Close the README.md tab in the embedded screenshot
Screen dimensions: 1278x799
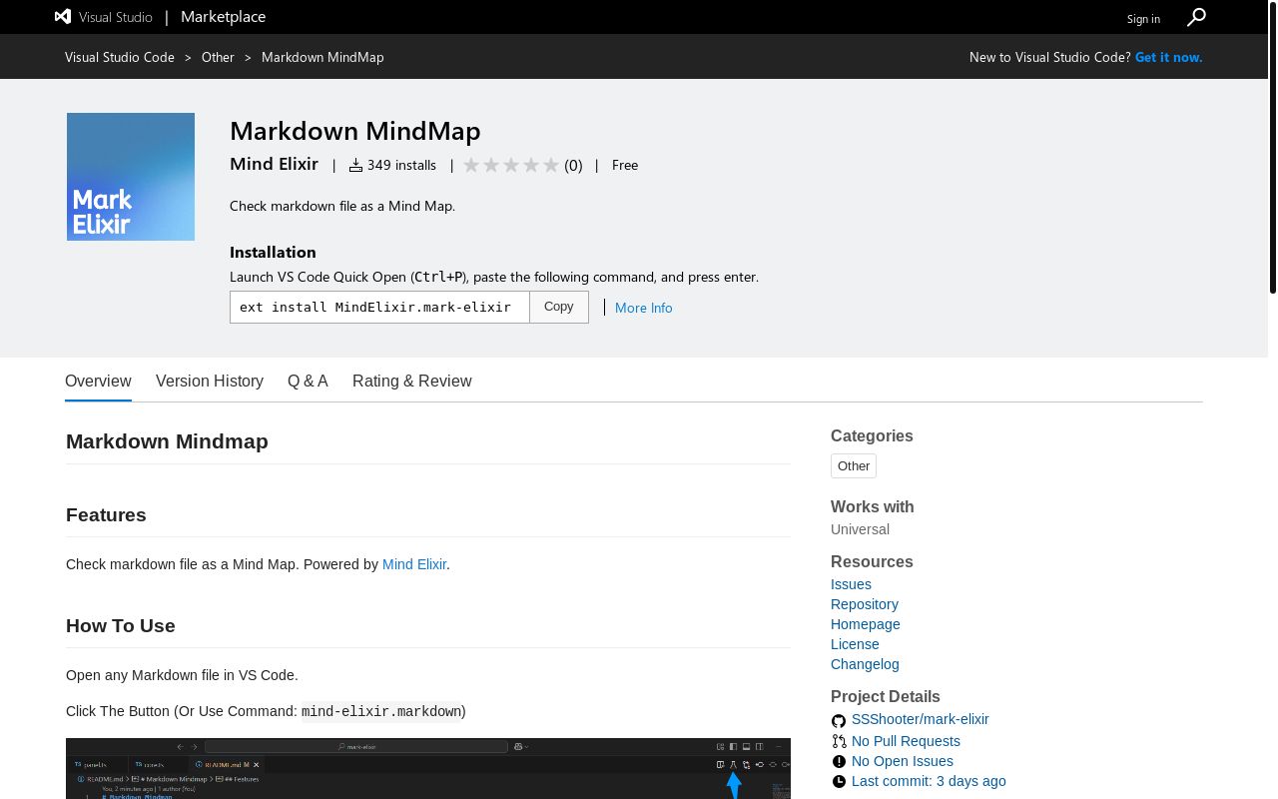click(256, 764)
